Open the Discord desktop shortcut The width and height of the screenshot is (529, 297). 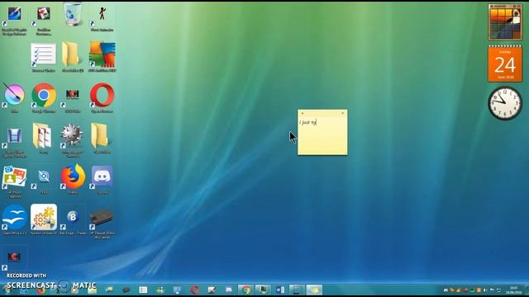pos(102,179)
